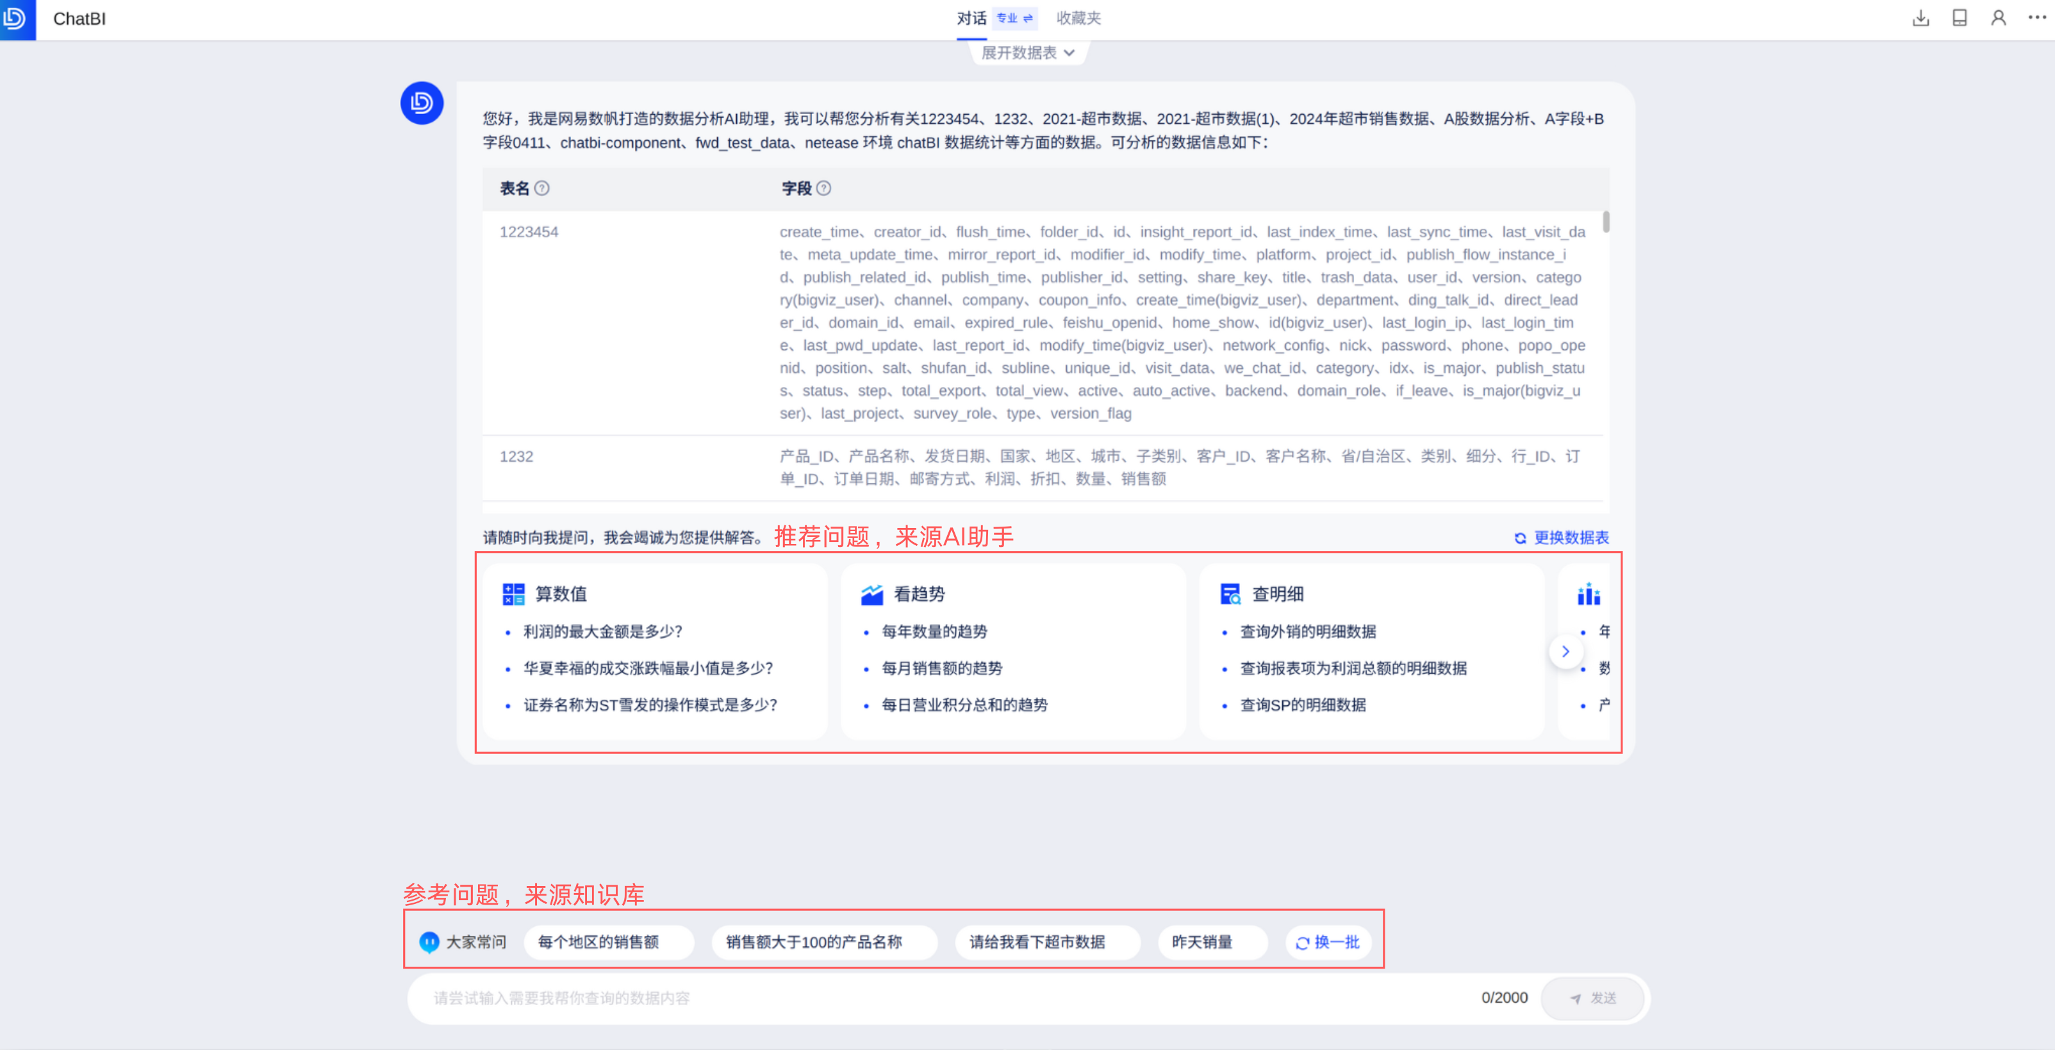Toggle the 专业 mode switch

1015,19
